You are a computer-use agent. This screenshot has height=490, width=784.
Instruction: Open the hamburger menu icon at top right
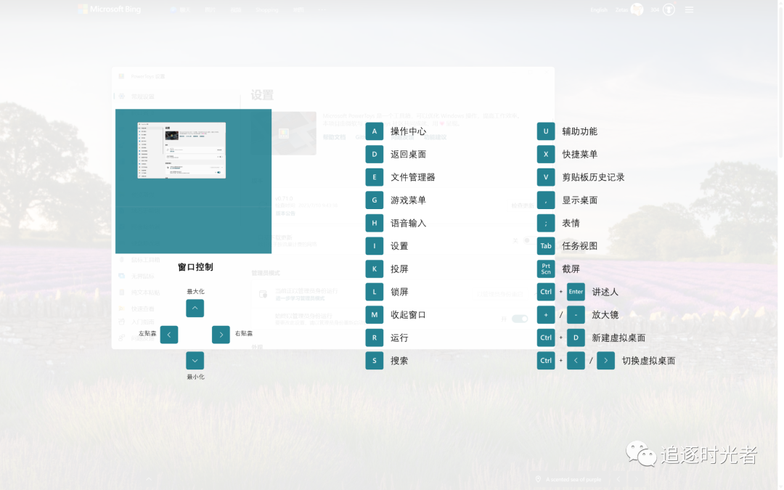688,9
